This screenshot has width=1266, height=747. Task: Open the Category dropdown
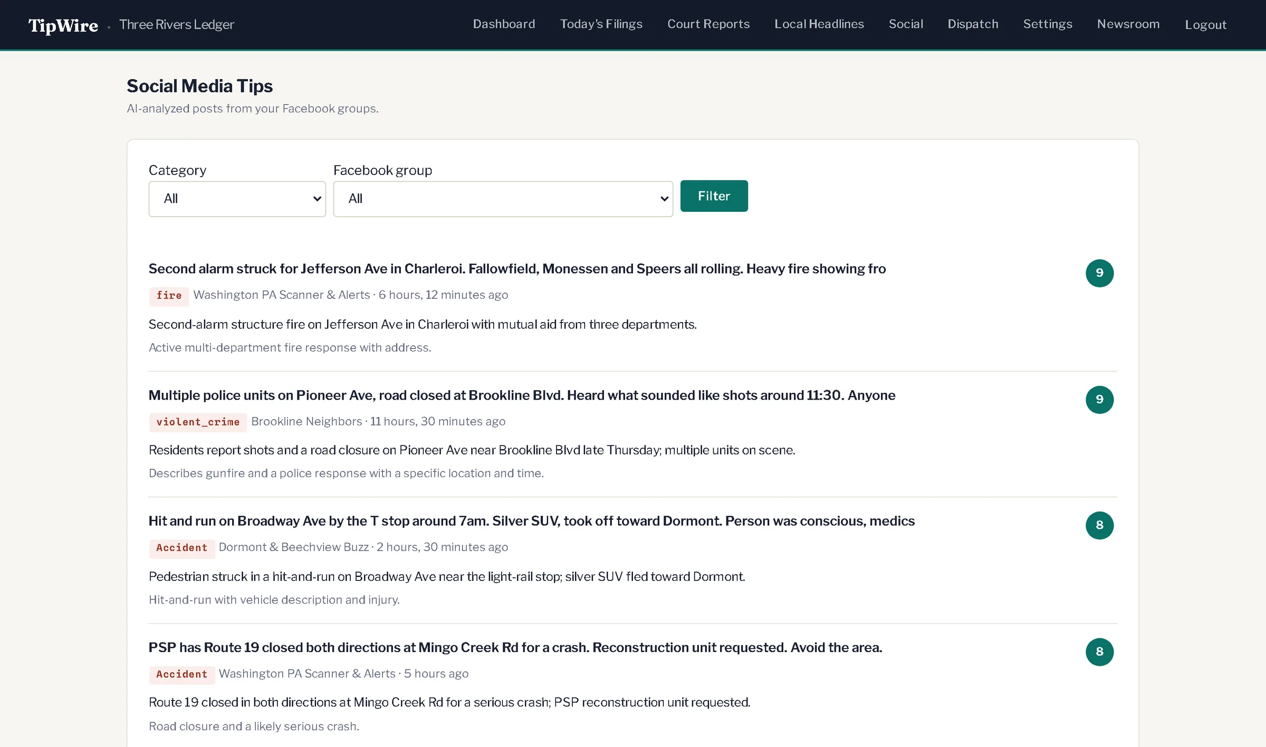(x=237, y=199)
